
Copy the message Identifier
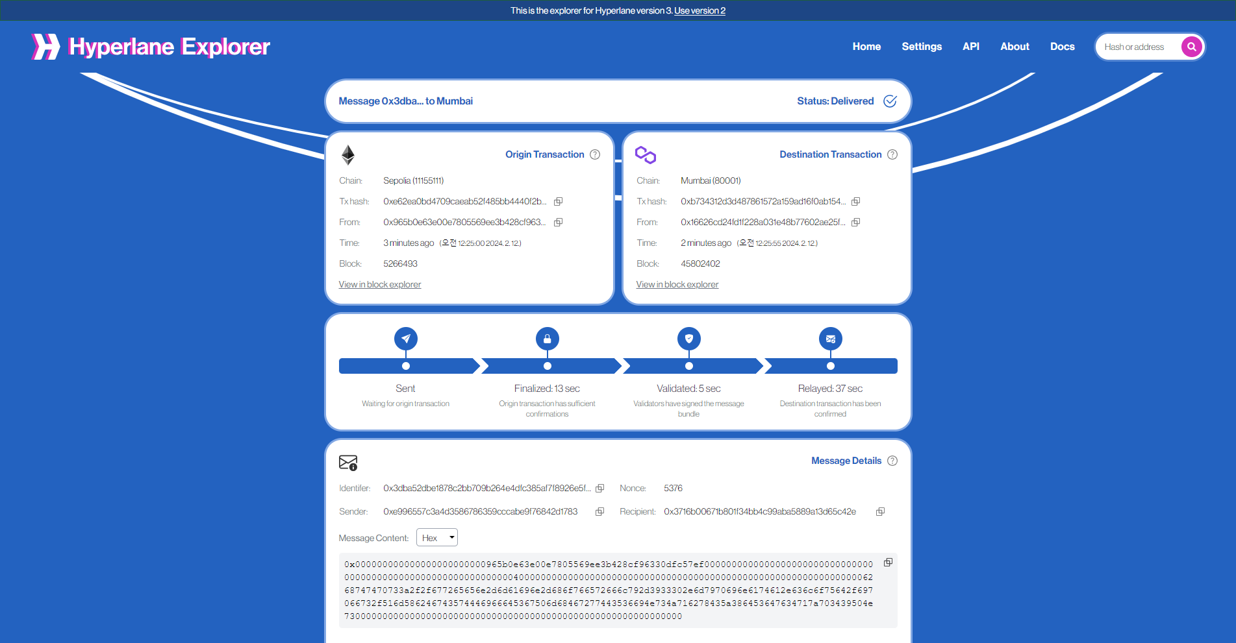pyautogui.click(x=599, y=488)
